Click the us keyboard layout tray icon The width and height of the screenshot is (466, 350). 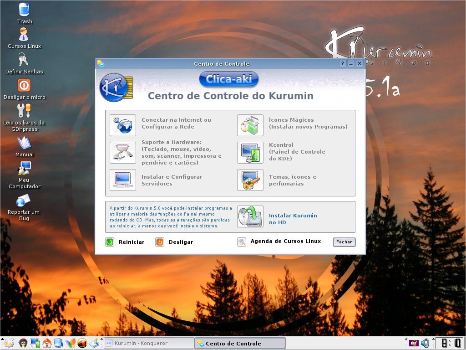[x=413, y=343]
